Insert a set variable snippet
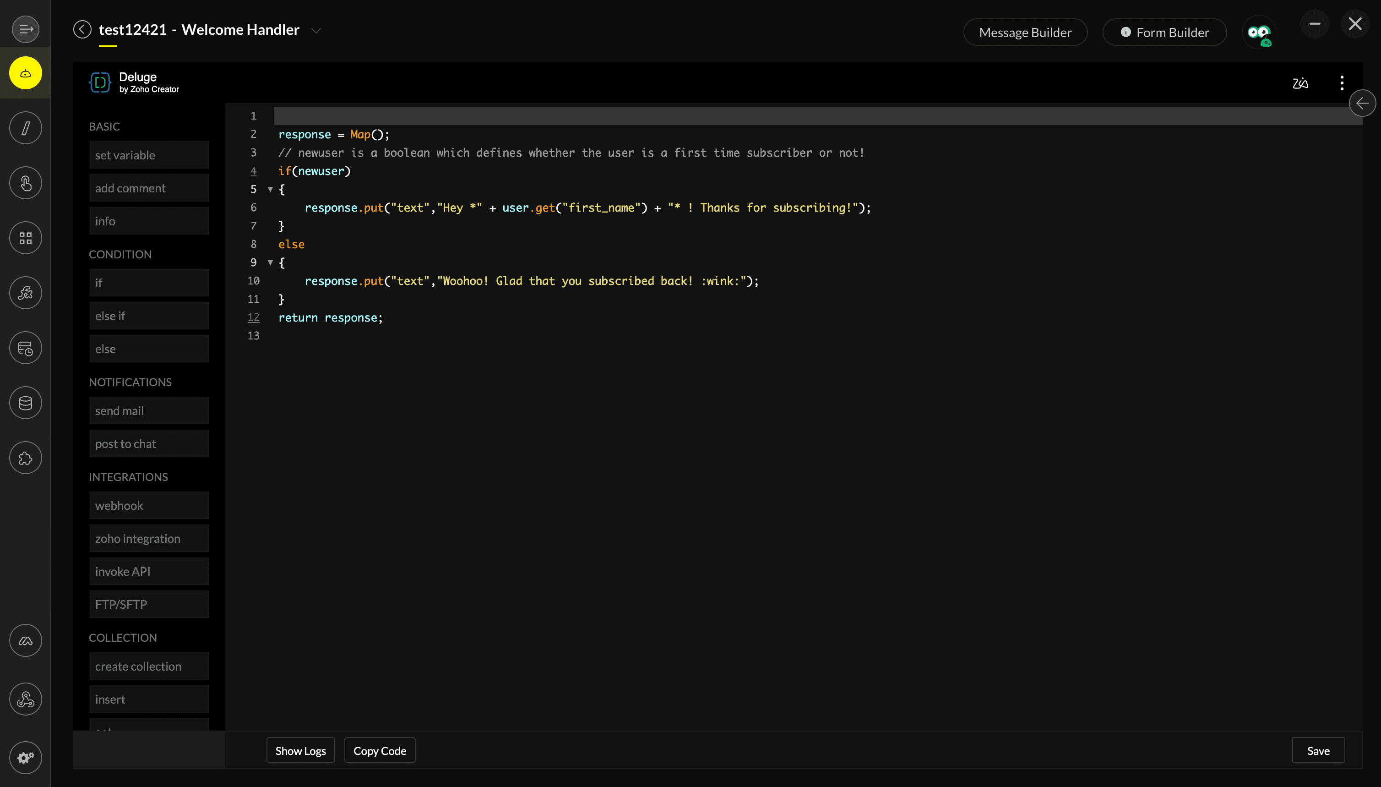The height and width of the screenshot is (787, 1381). (x=149, y=155)
